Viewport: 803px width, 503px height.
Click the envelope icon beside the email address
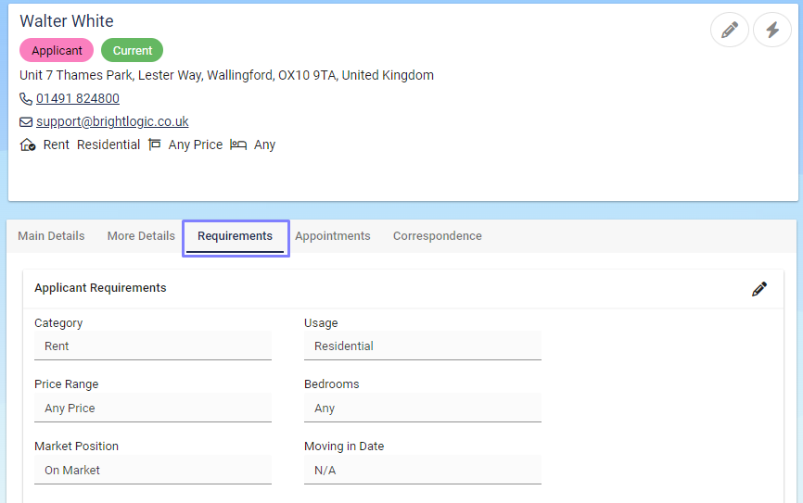26,121
